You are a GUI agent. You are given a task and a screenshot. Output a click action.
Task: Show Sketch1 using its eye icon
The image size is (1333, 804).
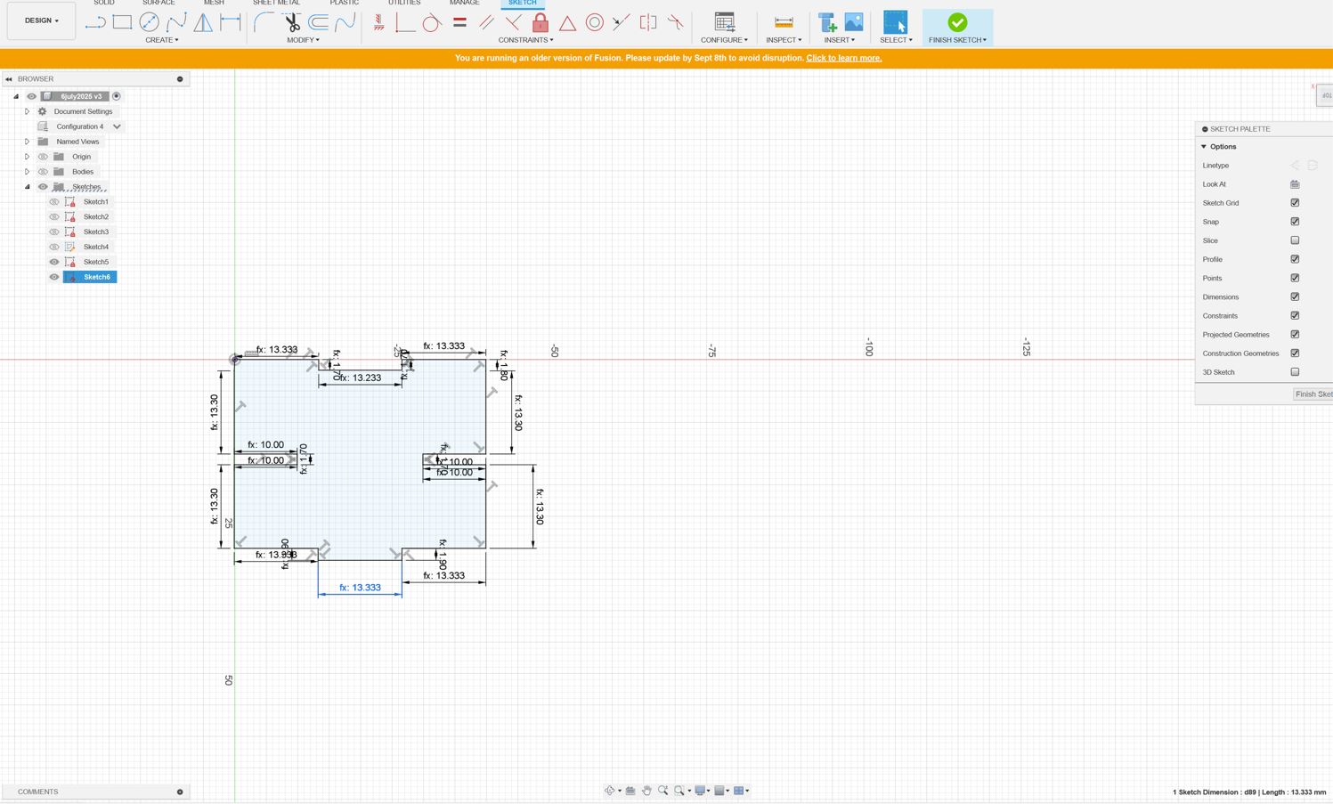(54, 202)
